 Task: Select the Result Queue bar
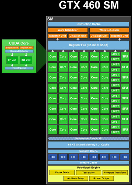19,68
